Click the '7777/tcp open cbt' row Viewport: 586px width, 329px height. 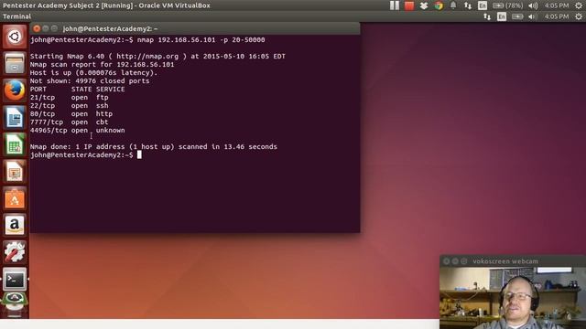(70, 122)
